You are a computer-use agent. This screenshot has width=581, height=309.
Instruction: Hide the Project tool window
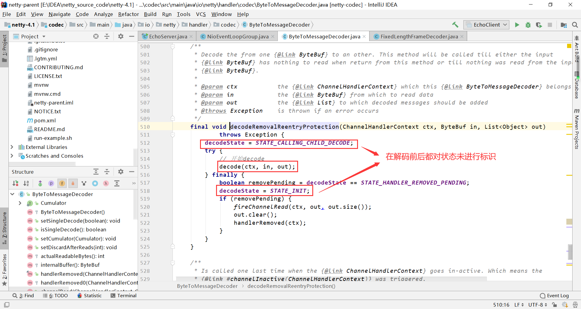point(132,36)
